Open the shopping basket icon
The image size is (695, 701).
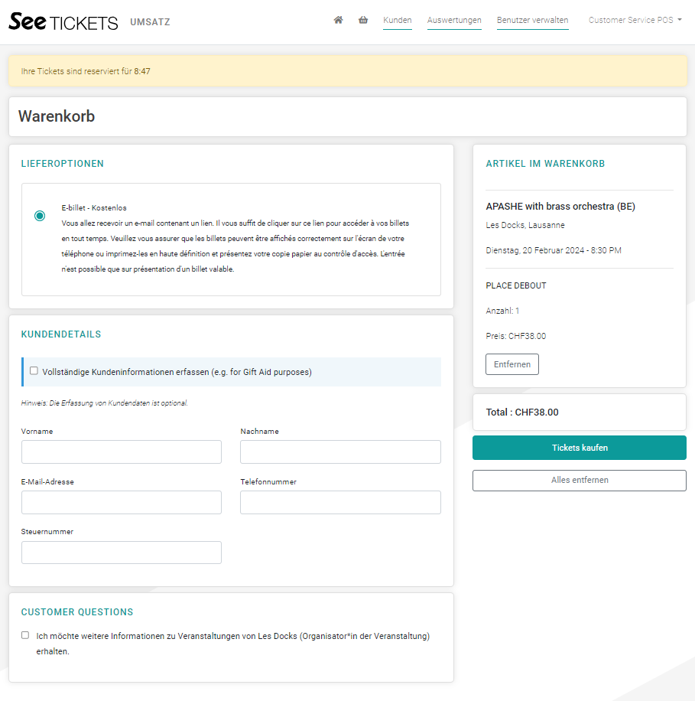363,21
